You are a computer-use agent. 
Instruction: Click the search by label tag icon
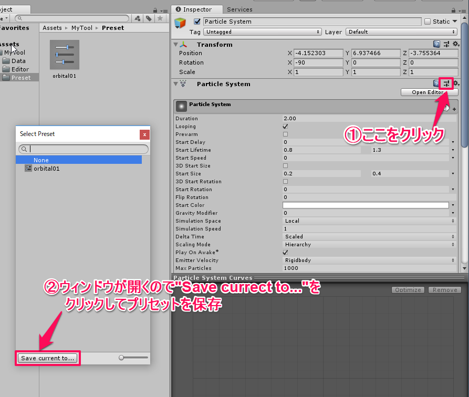(149, 18)
